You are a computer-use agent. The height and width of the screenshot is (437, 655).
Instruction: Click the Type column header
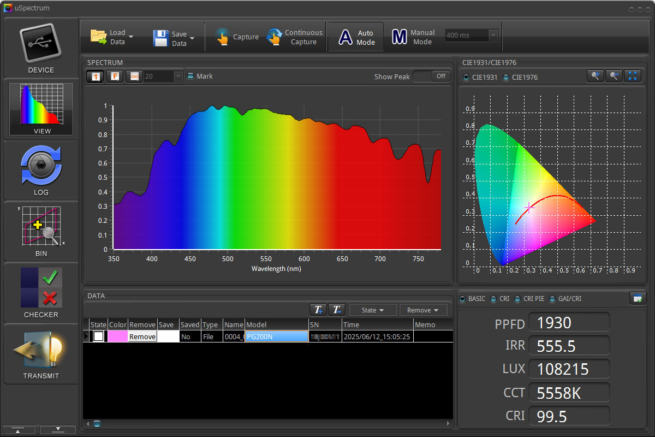pyautogui.click(x=212, y=324)
